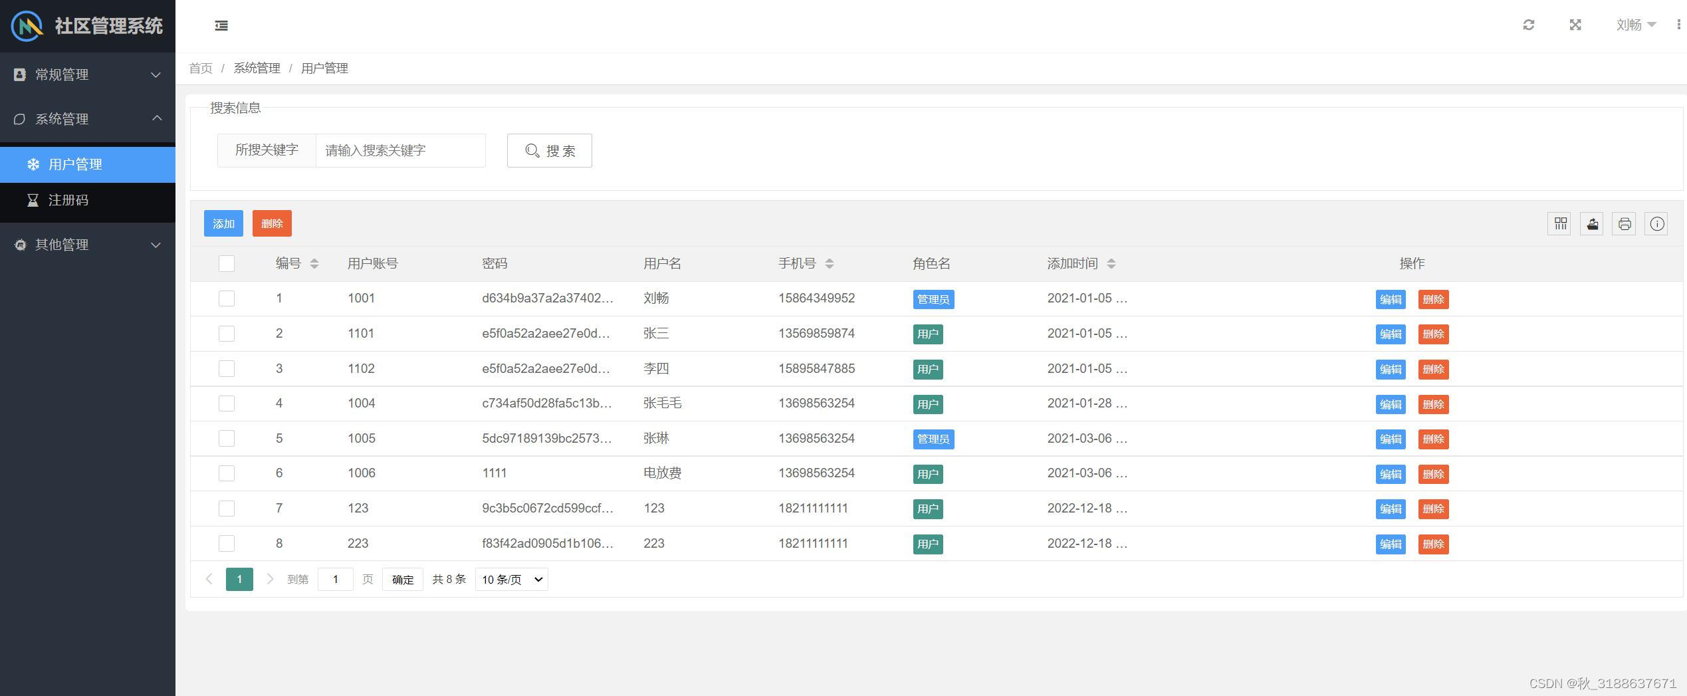Click the community system logo icon
Image resolution: width=1687 pixels, height=696 pixels.
[27, 26]
